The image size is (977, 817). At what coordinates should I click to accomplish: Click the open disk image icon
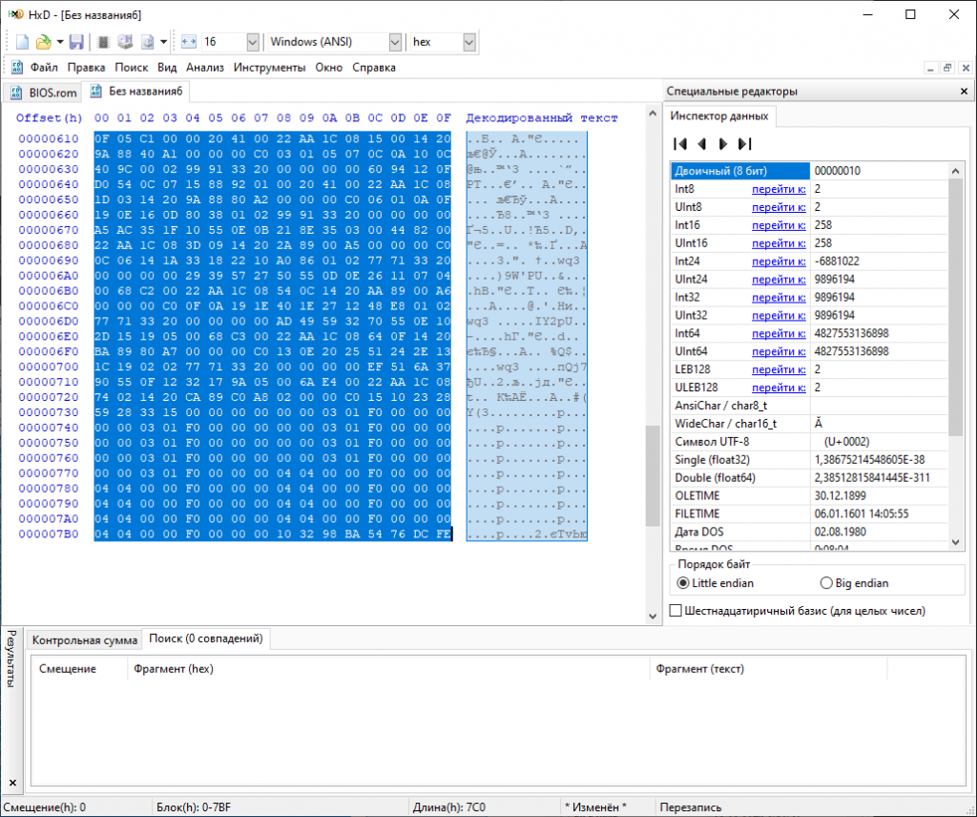point(147,42)
